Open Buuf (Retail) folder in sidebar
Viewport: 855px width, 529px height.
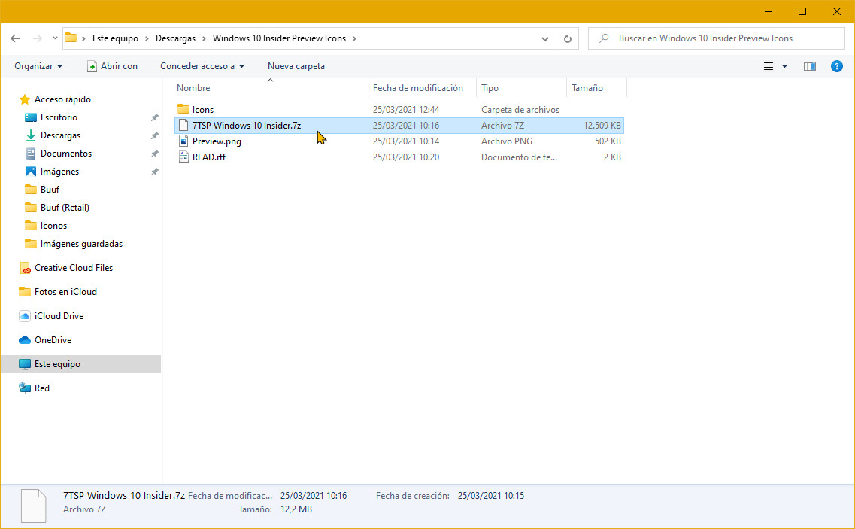pos(65,208)
